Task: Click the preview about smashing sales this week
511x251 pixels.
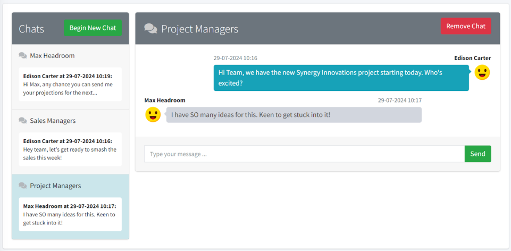Action: pyautogui.click(x=70, y=149)
